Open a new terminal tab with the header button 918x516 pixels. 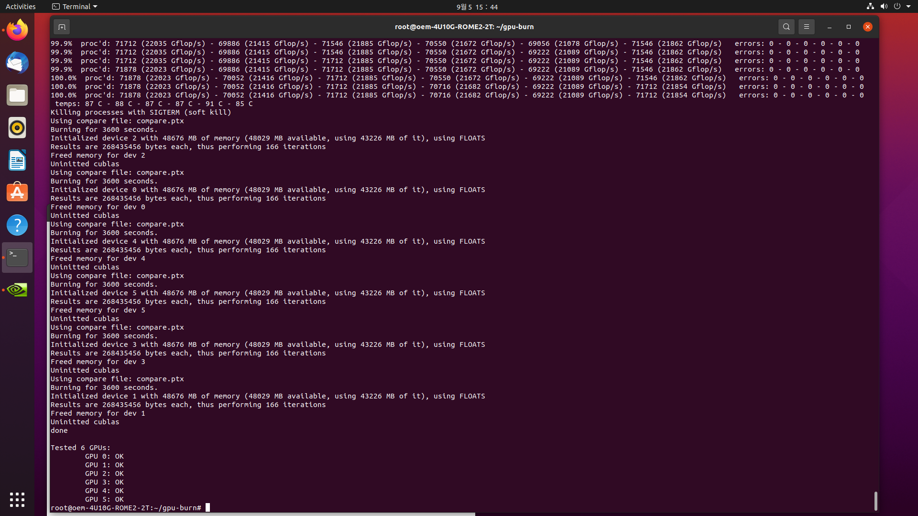pos(62,27)
